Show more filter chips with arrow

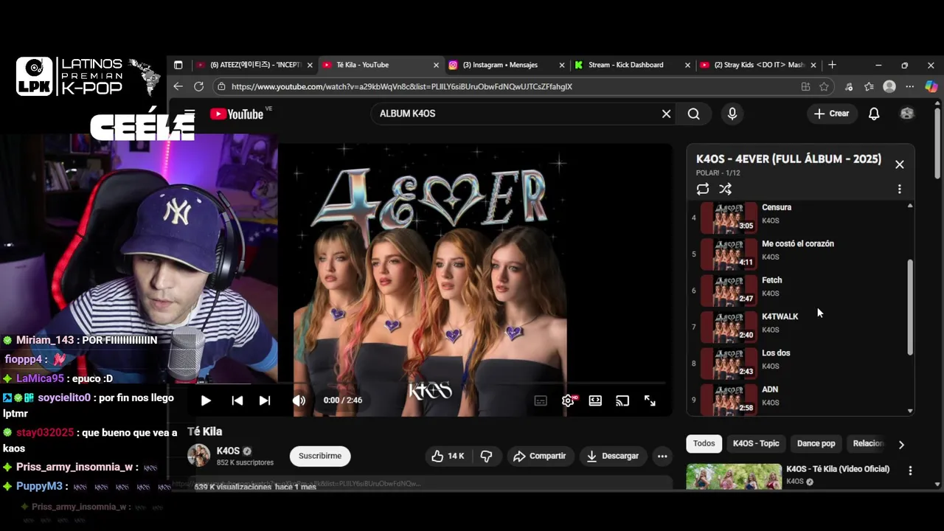point(901,444)
